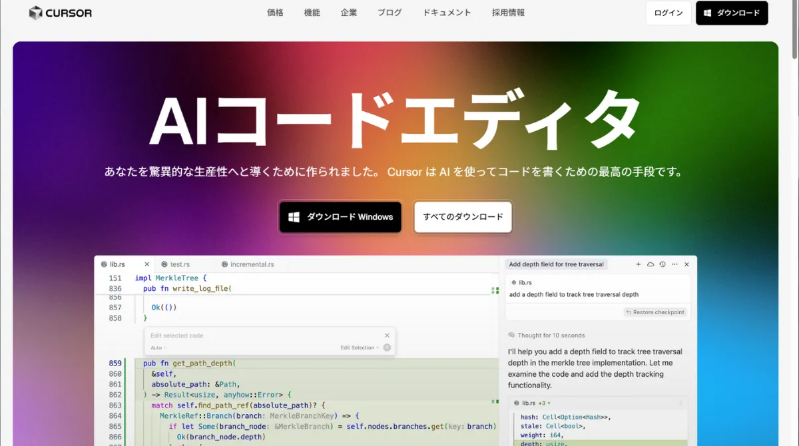Click the Rust file icon on test.rs tab
This screenshot has width=799, height=446.
click(164, 264)
